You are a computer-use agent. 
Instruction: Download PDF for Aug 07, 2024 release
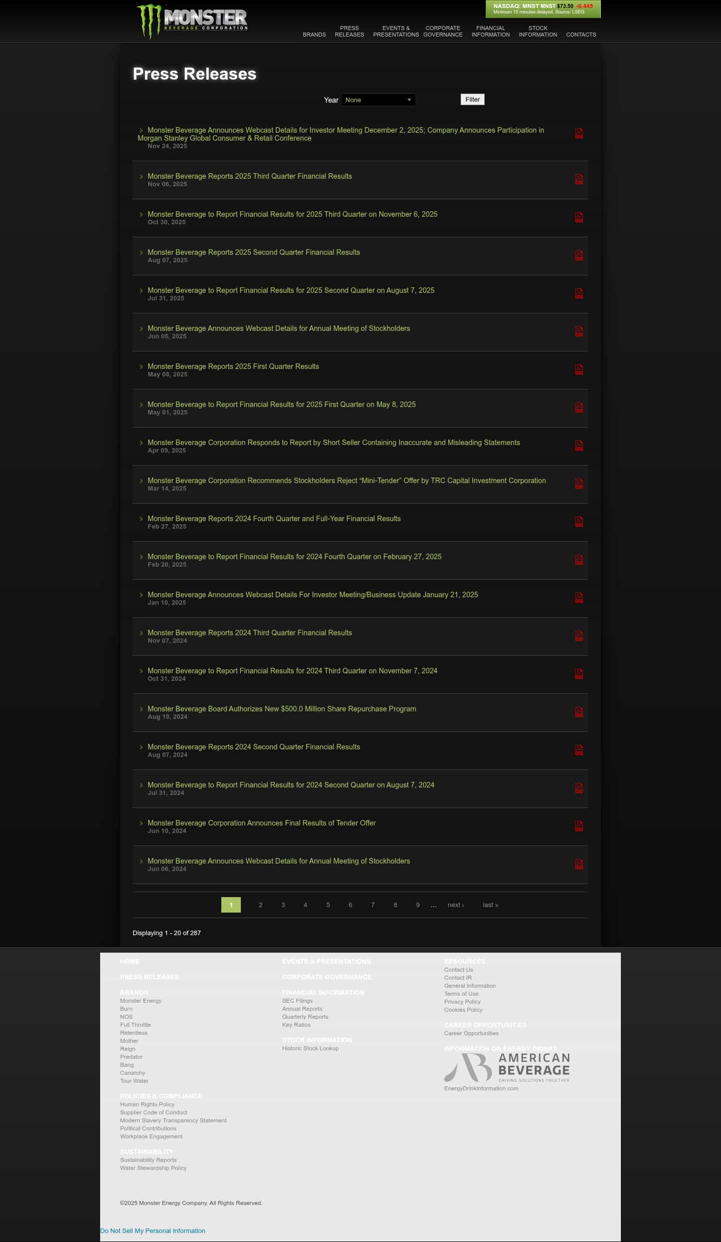pyautogui.click(x=579, y=750)
